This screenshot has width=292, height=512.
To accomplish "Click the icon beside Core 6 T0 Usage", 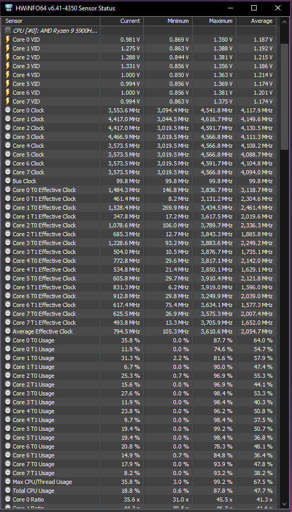I will [x=8, y=446].
